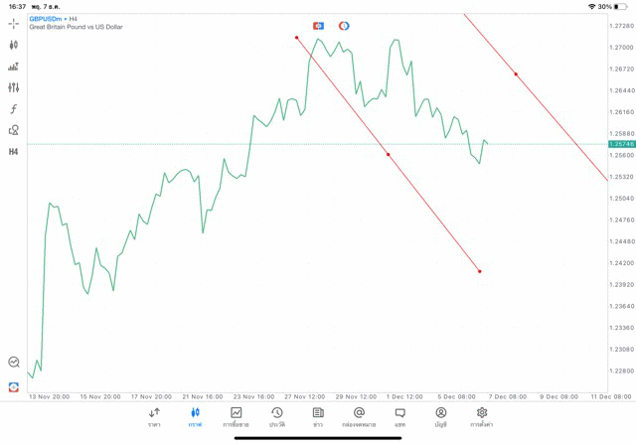Image resolution: width=636 pixels, height=444 pixels.
Task: Switch to the ราคา tab
Action: click(x=154, y=417)
